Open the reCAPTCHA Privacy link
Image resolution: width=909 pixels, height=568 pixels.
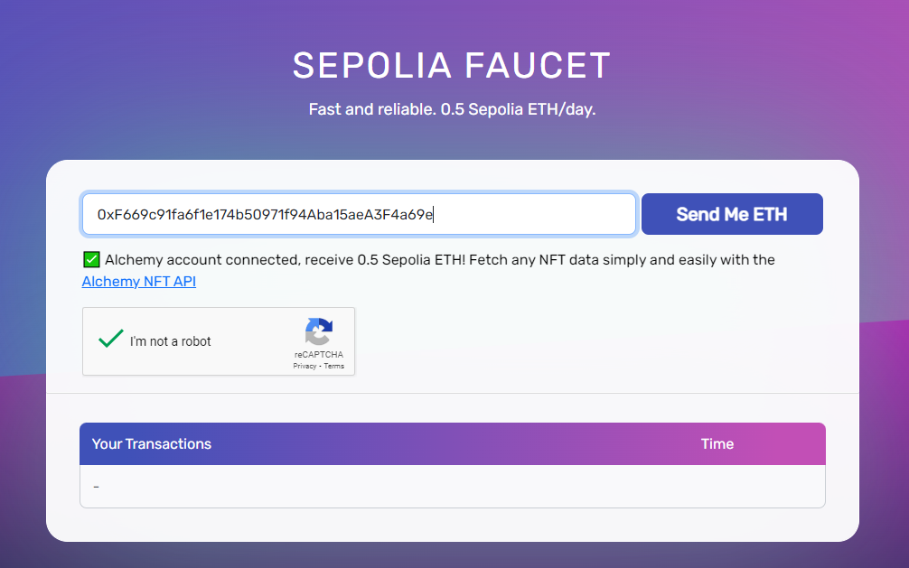305,367
